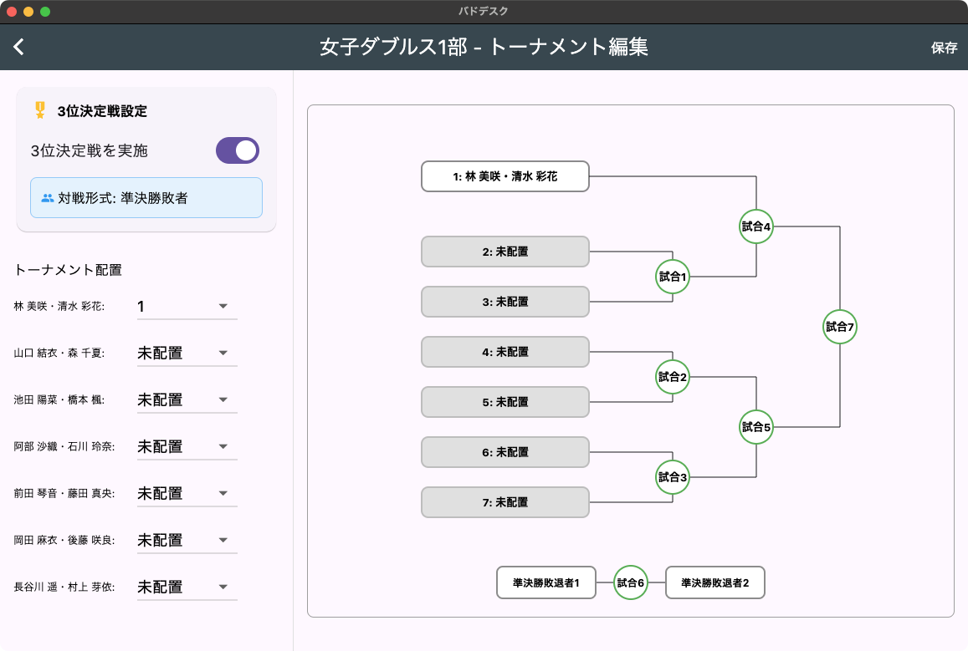Select empty bracket slot 6: 未配置
Screen dimensions: 968x651
point(505,452)
